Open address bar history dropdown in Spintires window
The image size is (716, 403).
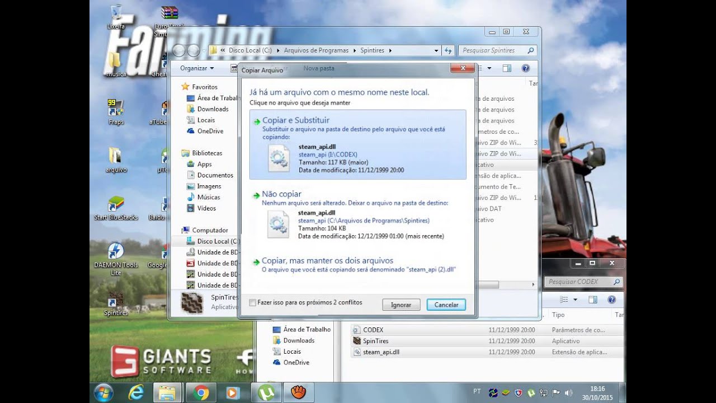click(x=436, y=50)
